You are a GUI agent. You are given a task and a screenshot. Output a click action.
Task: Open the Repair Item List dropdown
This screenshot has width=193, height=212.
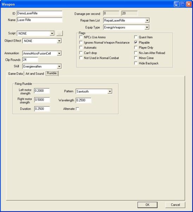click(147, 20)
